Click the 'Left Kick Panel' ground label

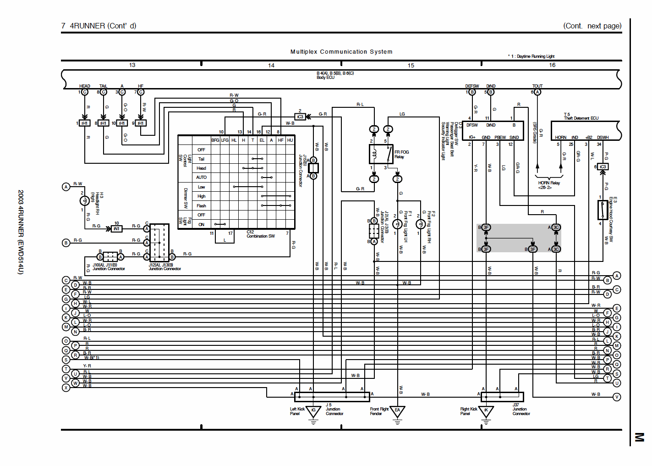tap(297, 411)
